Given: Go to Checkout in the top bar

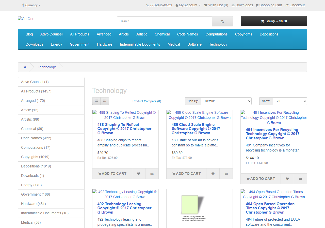Looking at the screenshot, I should pyautogui.click(x=295, y=5).
